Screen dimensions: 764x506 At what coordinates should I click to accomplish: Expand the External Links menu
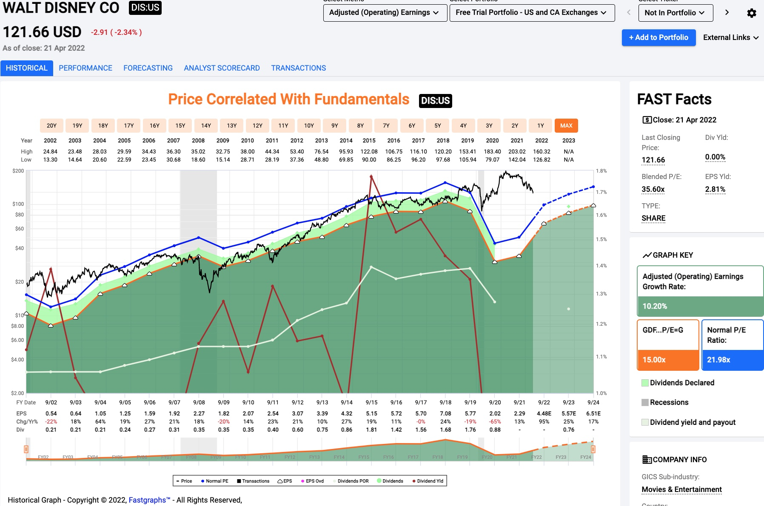tap(731, 37)
